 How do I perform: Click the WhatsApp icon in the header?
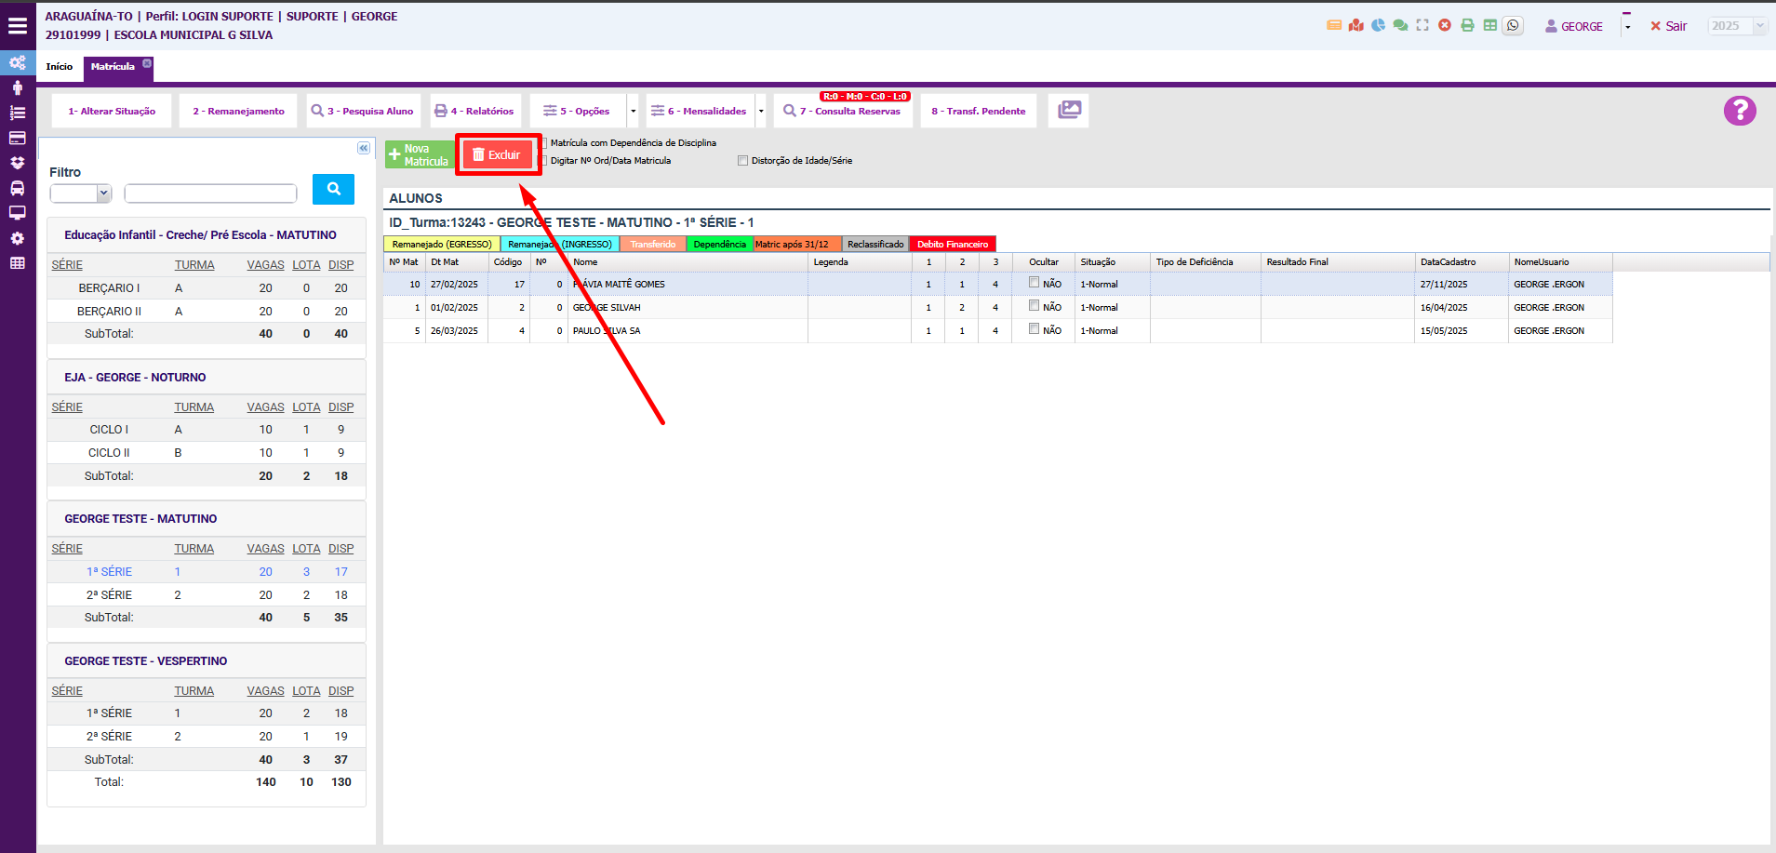(x=1513, y=26)
